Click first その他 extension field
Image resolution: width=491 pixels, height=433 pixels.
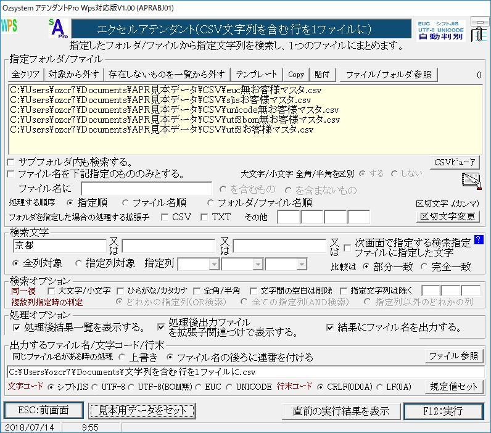289,217
